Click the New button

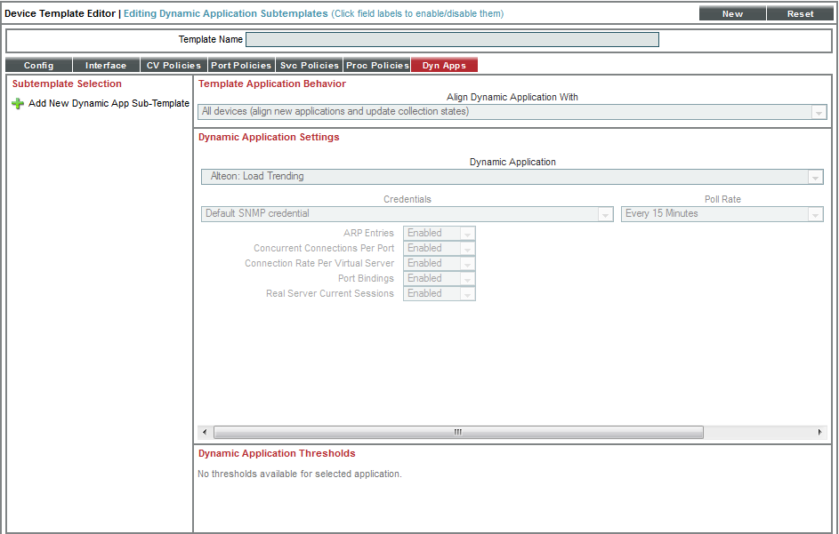tap(732, 14)
